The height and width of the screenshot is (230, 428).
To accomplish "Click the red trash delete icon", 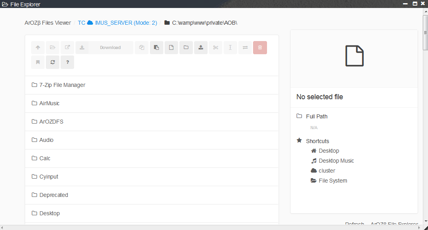I will tap(260, 48).
